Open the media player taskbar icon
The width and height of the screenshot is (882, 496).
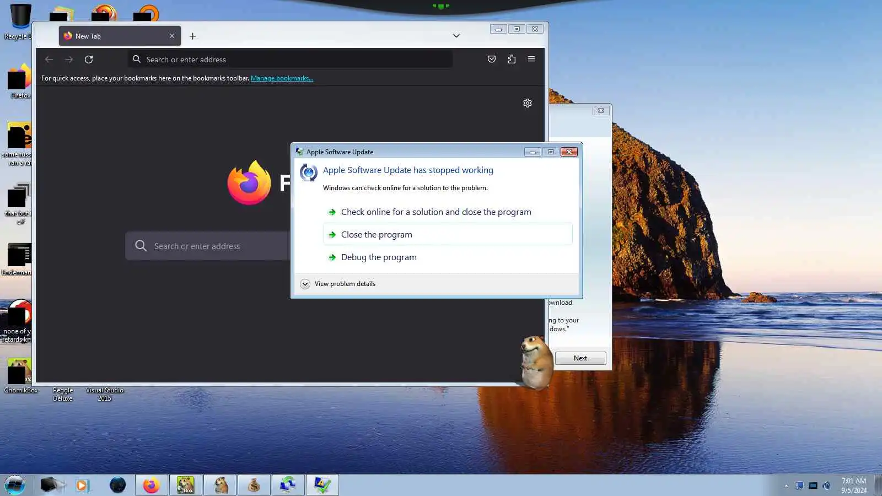click(x=82, y=486)
